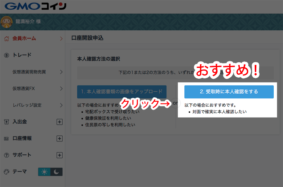Expand the 入出金 section plus button

59,122
